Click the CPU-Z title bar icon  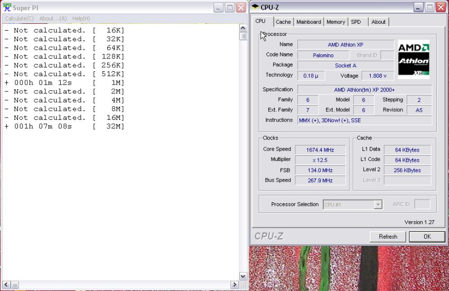point(255,7)
